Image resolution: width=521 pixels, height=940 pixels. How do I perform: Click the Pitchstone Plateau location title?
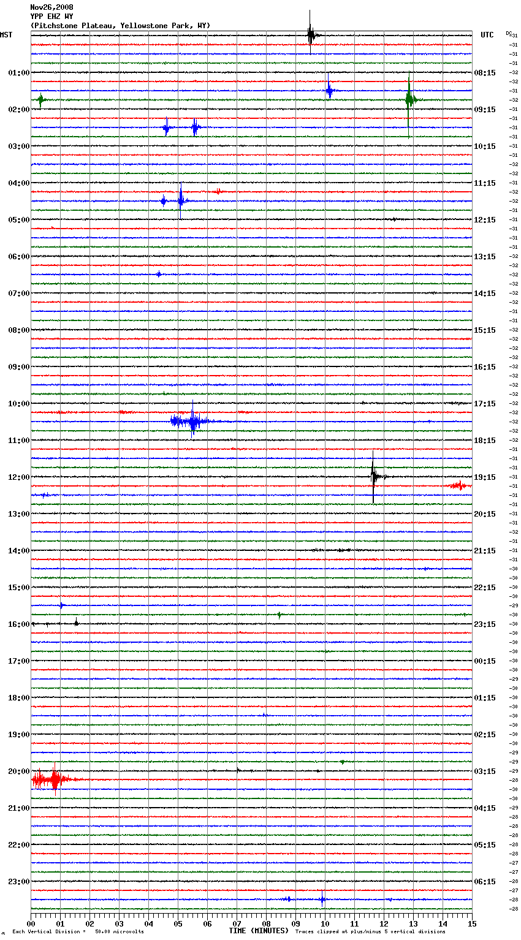120,26
